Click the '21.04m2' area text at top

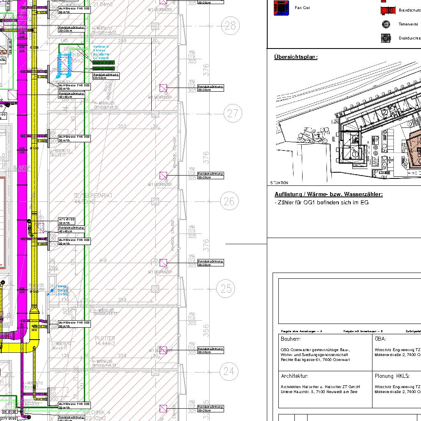point(103,4)
